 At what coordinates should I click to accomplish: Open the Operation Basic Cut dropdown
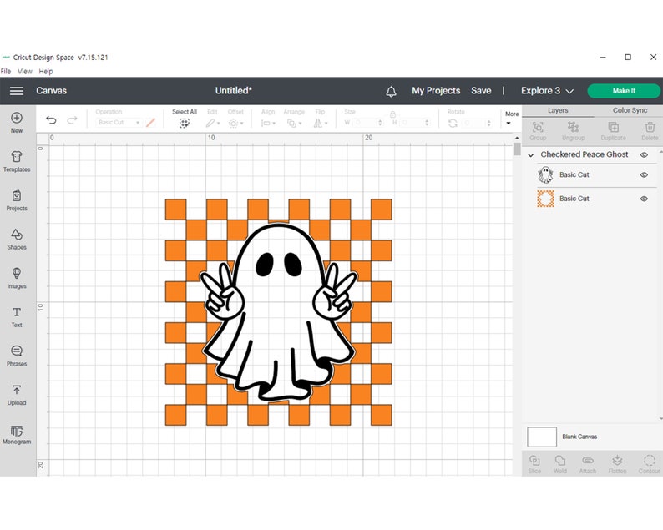(119, 123)
